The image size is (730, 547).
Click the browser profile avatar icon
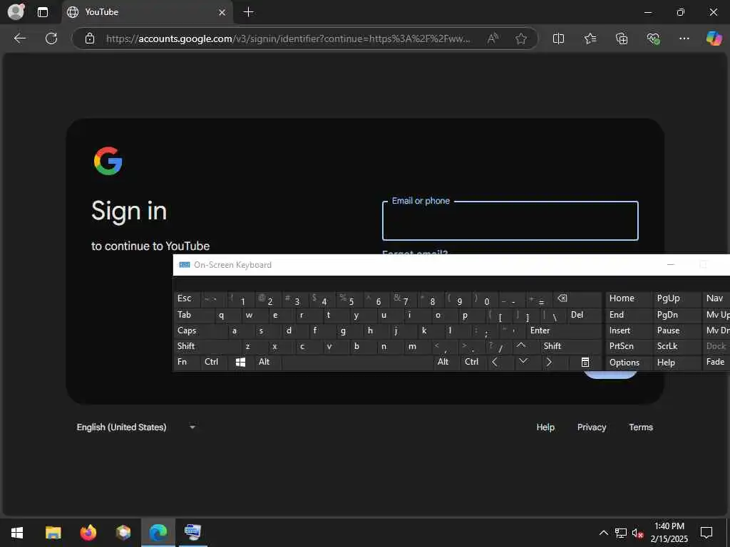pos(16,11)
